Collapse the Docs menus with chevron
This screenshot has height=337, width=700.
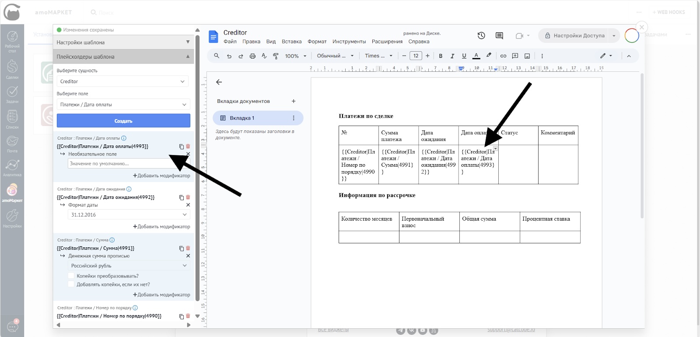(629, 56)
